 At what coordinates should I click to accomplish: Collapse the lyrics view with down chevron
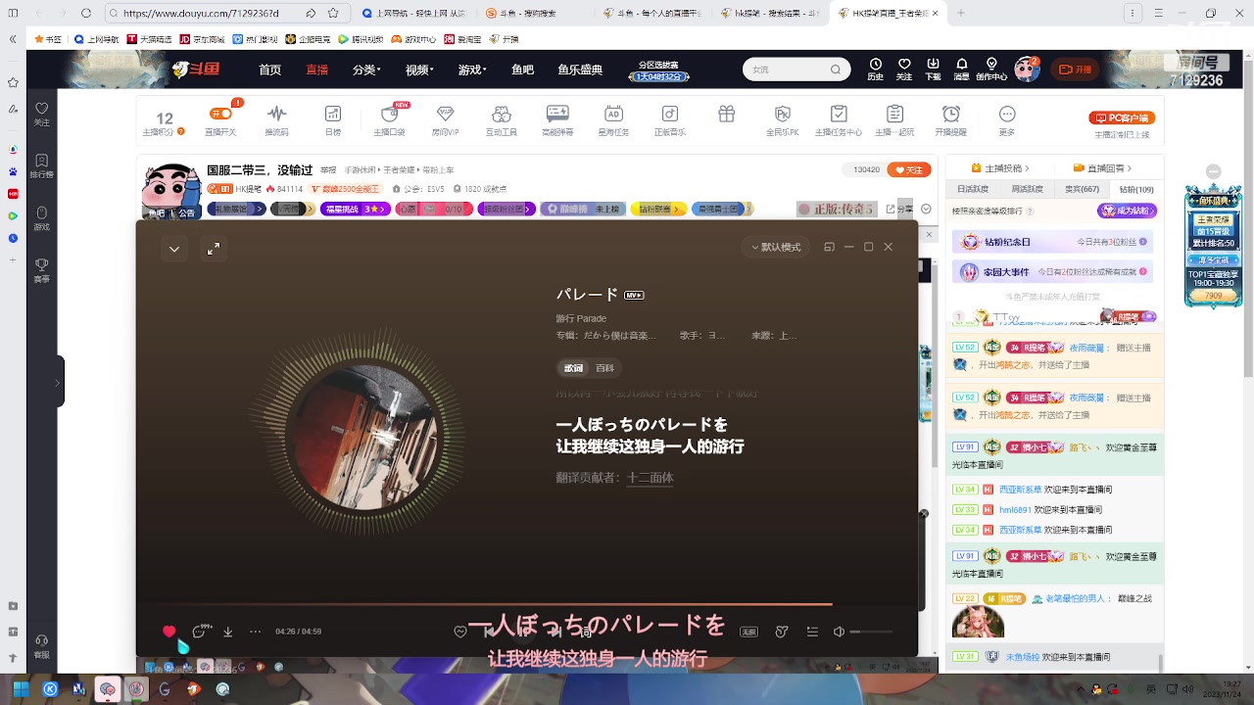[x=173, y=249]
